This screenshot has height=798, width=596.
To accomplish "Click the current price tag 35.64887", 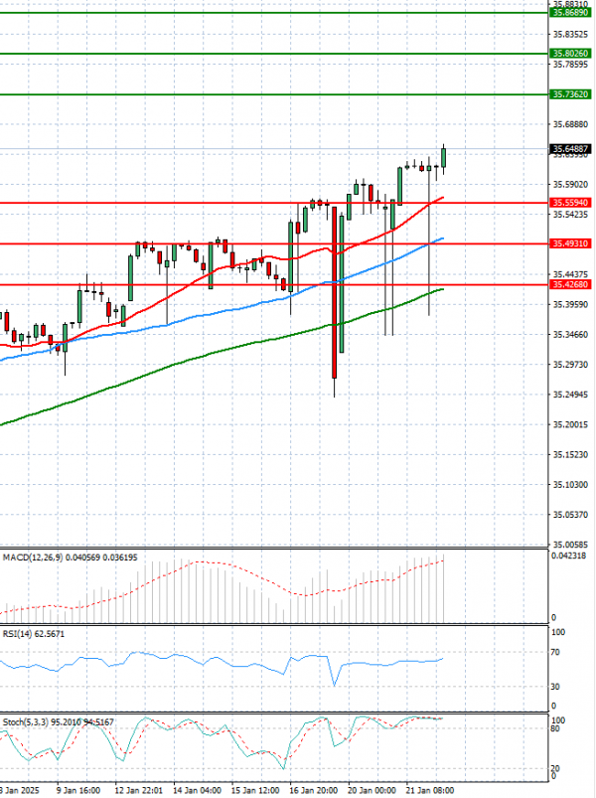I will click(570, 149).
